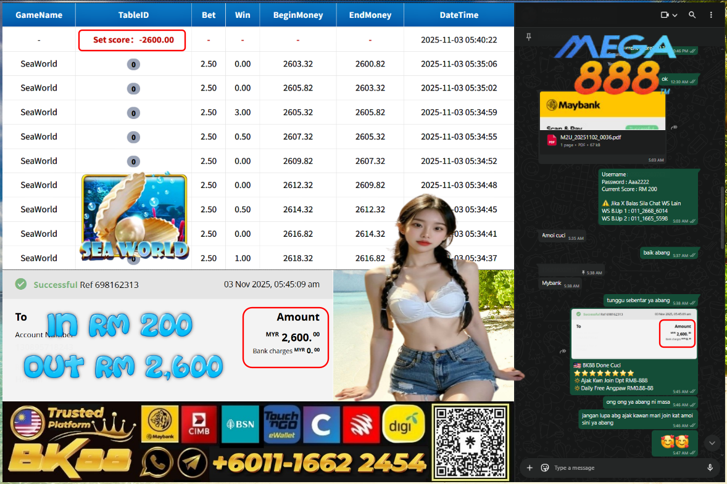Click the chat scrollbar
The height and width of the screenshot is (484, 727).
click(721, 216)
